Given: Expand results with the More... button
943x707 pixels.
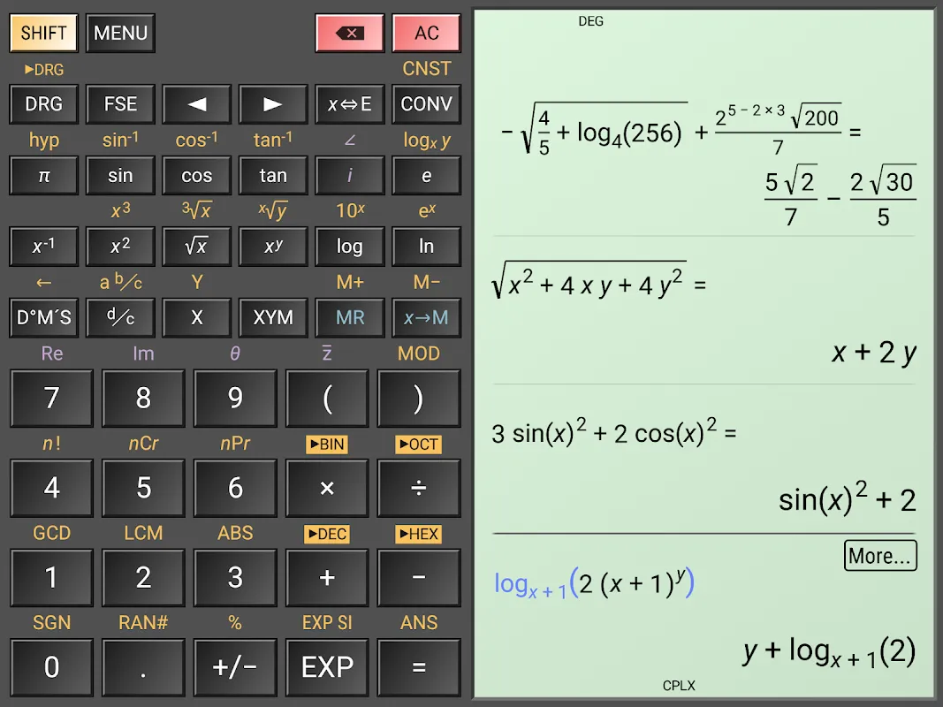Looking at the screenshot, I should (x=879, y=556).
